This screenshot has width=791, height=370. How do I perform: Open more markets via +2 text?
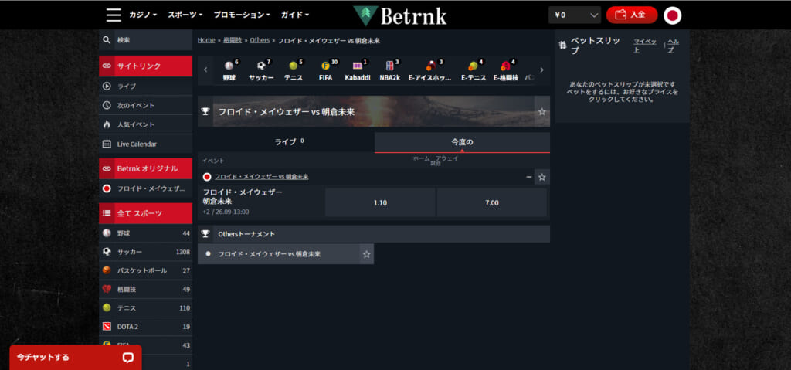(205, 212)
